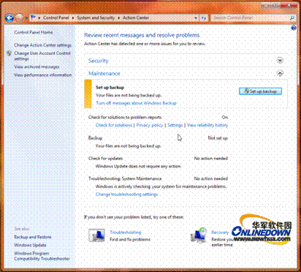This screenshot has height=272, width=301.
Task: Click the refresh button beside address bar
Action: 204,18
